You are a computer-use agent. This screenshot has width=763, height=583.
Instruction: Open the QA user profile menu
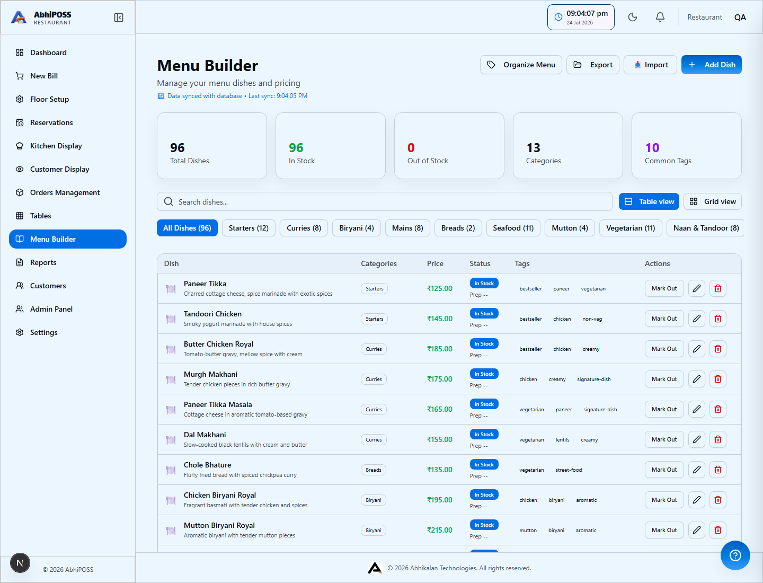click(740, 17)
